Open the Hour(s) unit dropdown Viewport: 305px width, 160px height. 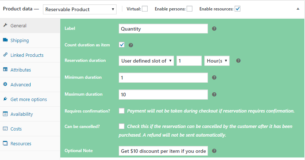217,61
